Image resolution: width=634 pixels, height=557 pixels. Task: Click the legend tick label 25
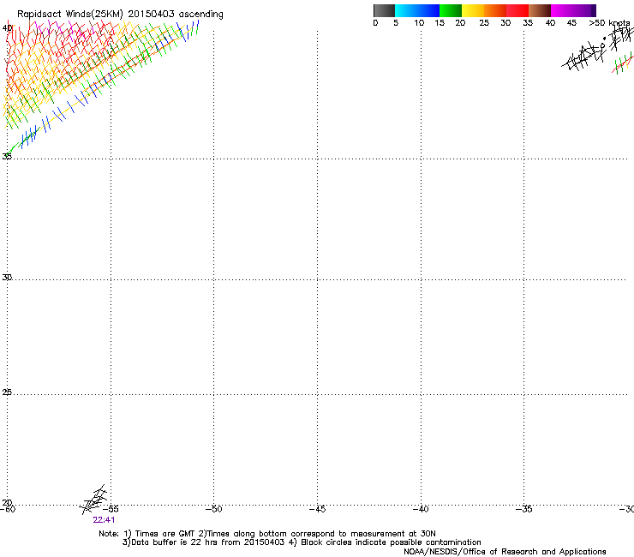coord(484,23)
